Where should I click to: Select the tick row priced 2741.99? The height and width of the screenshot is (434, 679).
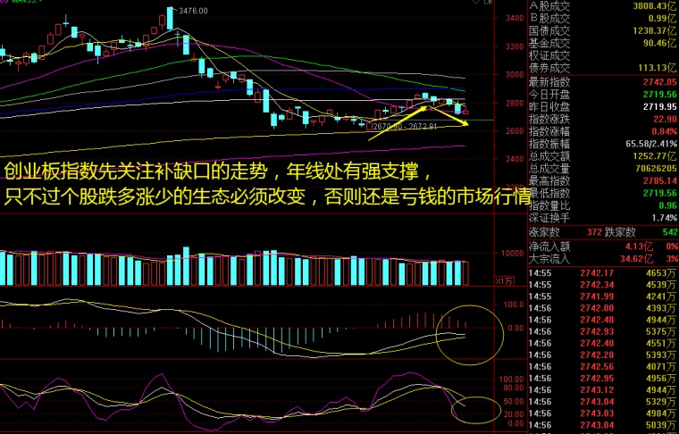point(603,296)
